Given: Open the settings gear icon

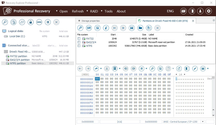Looking at the screenshot, I should click(x=209, y=11).
